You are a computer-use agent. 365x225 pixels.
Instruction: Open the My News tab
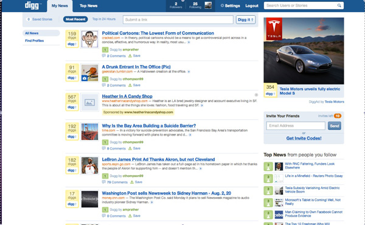pyautogui.click(x=60, y=6)
